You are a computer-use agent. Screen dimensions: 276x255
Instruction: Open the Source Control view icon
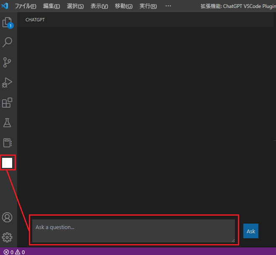point(7,62)
